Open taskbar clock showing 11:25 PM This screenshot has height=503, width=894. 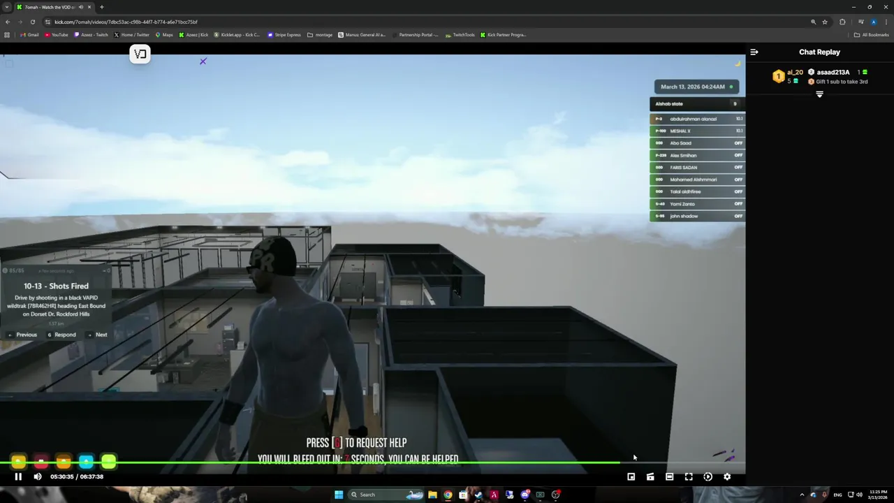tap(879, 495)
